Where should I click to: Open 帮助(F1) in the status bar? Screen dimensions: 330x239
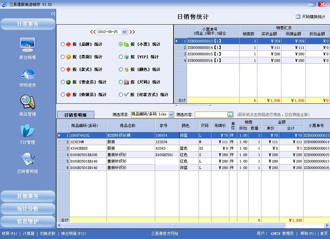point(308,233)
